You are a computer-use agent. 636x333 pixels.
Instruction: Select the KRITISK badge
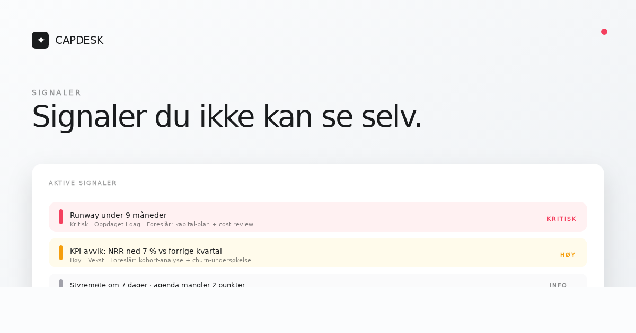coord(561,219)
